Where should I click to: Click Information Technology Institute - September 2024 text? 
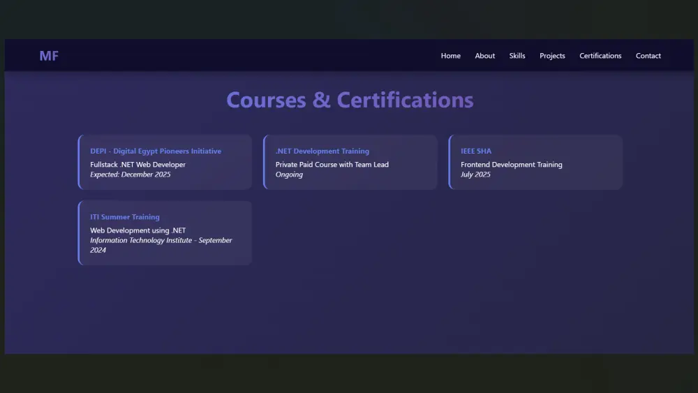(x=161, y=245)
